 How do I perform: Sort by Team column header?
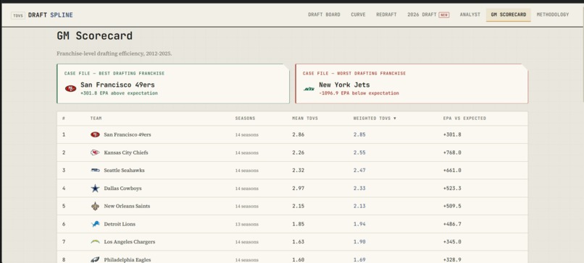point(96,118)
